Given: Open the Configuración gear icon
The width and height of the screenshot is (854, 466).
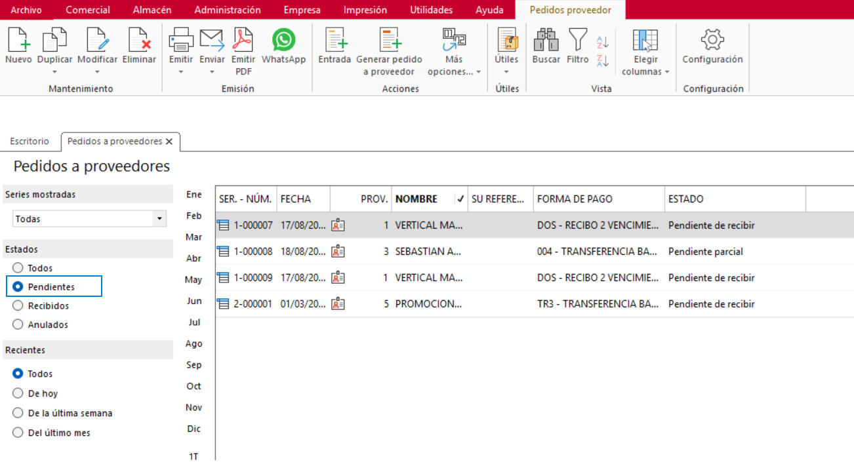Looking at the screenshot, I should point(712,40).
